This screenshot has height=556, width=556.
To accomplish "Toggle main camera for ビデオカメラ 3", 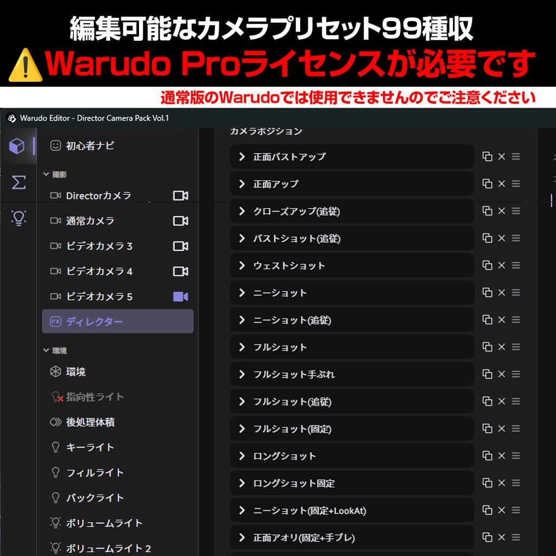I will click(x=180, y=246).
